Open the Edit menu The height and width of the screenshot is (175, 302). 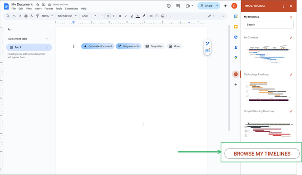[x=21, y=9]
